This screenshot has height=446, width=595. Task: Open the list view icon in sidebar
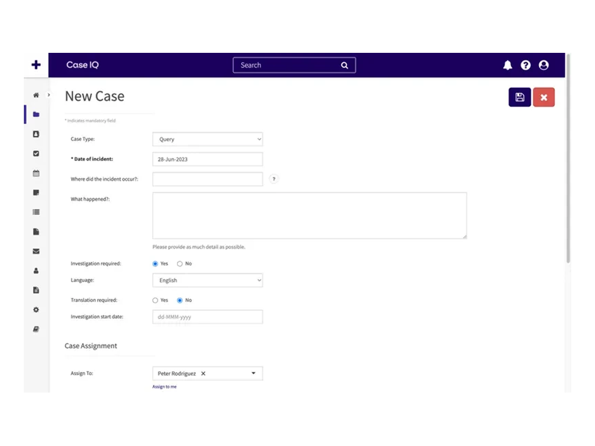pyautogui.click(x=36, y=212)
